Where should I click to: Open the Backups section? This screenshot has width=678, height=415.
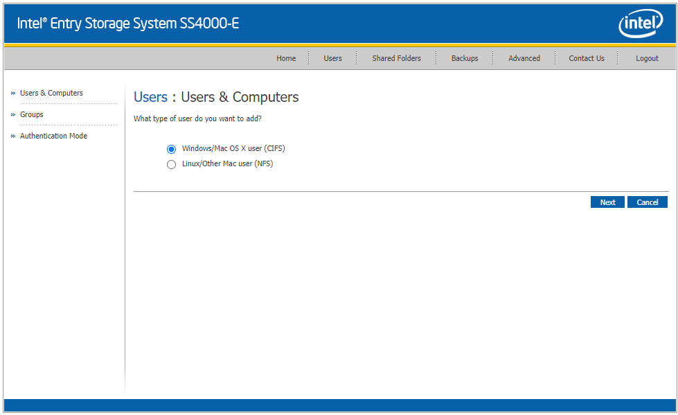[465, 58]
